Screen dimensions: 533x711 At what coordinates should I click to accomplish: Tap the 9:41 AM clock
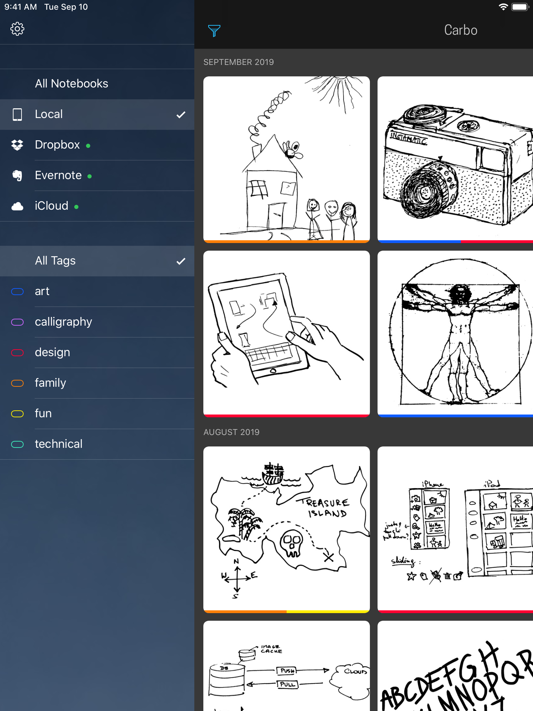pos(20,7)
